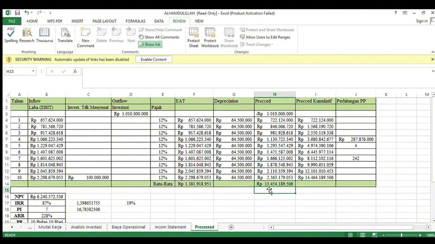Click the Delete comment icon
This screenshot has width=435, height=244.
(x=102, y=35)
